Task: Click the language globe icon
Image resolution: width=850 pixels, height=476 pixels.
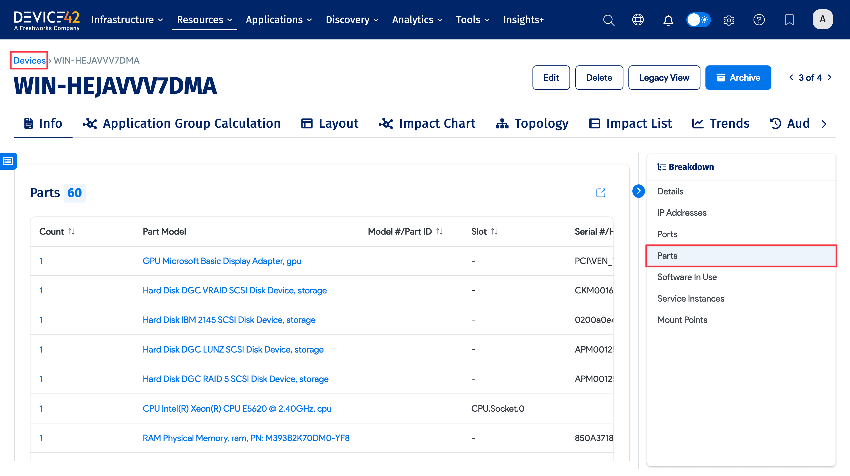Action: [638, 20]
